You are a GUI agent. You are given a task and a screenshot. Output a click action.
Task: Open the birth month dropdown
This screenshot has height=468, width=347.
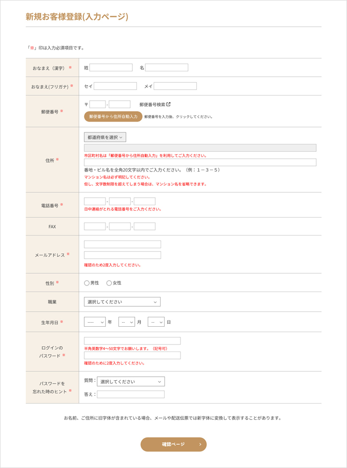(126, 322)
